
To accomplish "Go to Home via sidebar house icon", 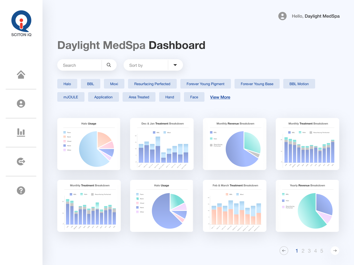I will pos(21,75).
